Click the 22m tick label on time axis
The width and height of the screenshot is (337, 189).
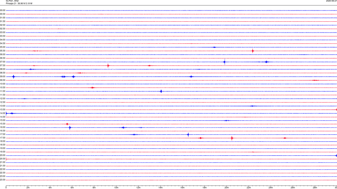click(249, 188)
